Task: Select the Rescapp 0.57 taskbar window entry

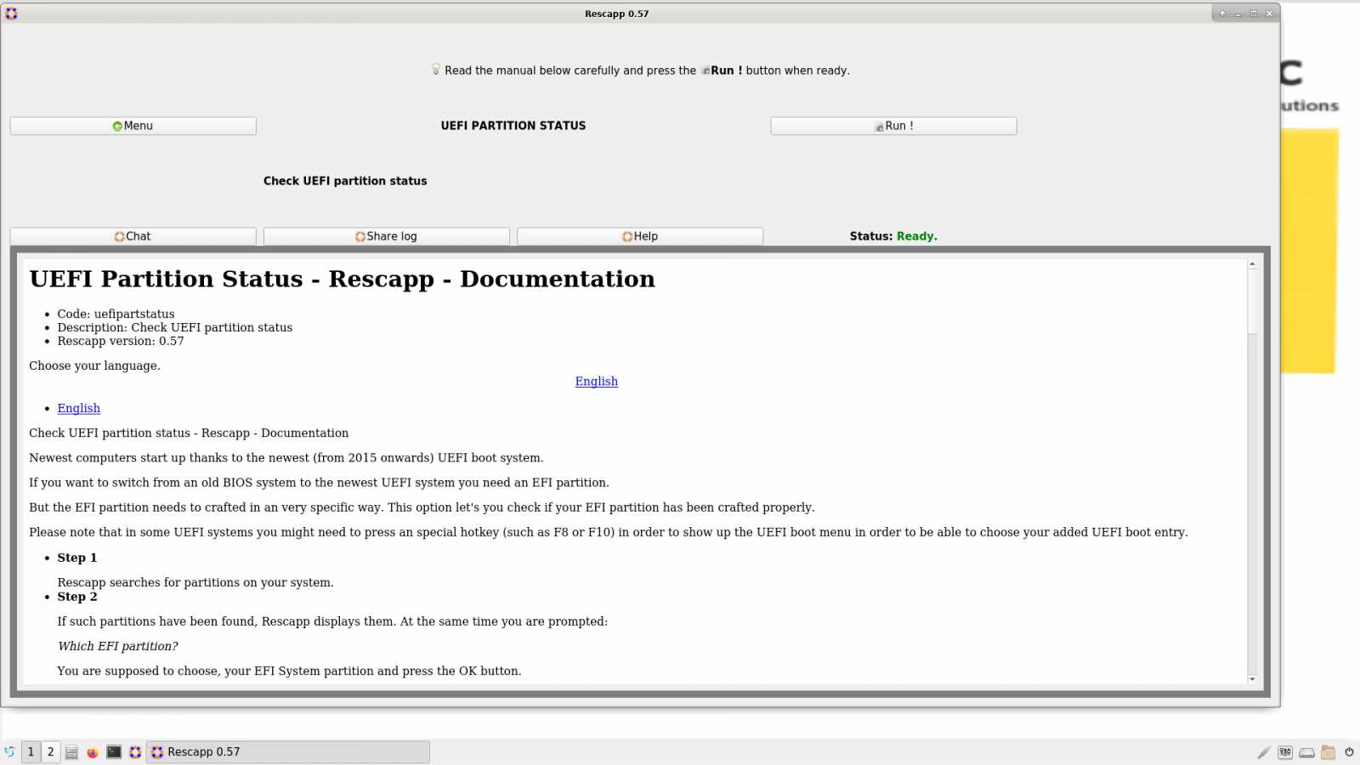Action: (x=288, y=752)
